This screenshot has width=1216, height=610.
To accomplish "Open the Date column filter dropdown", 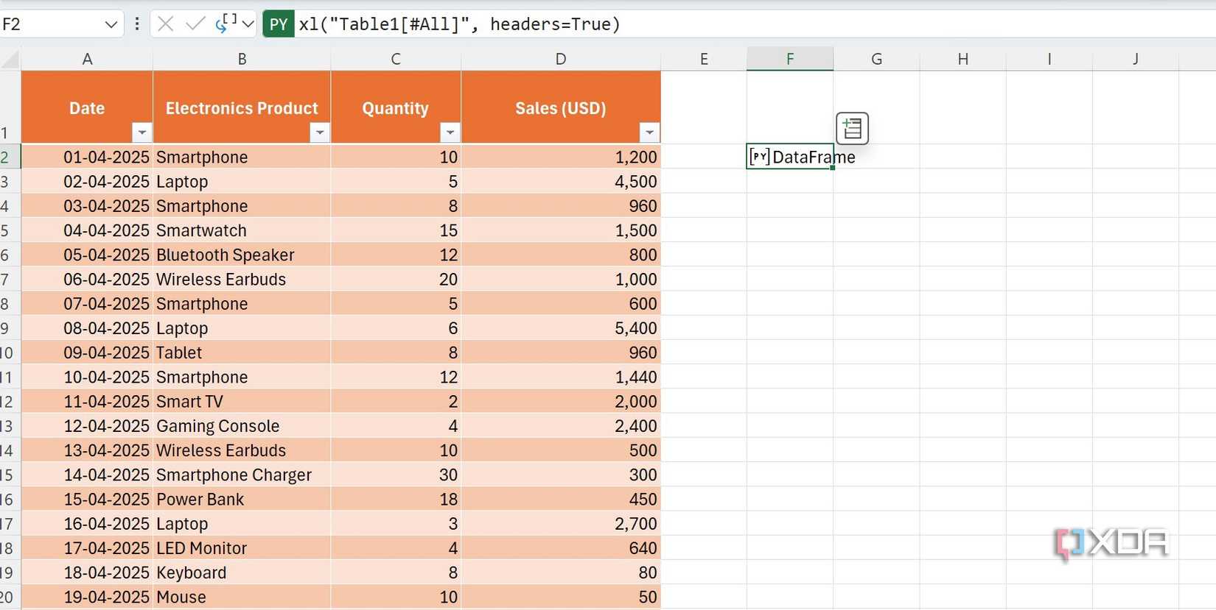I will coord(141,132).
